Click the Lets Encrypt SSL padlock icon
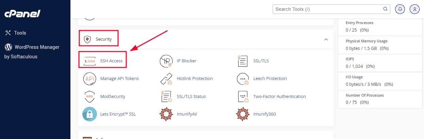The image size is (424, 139). coord(89,114)
